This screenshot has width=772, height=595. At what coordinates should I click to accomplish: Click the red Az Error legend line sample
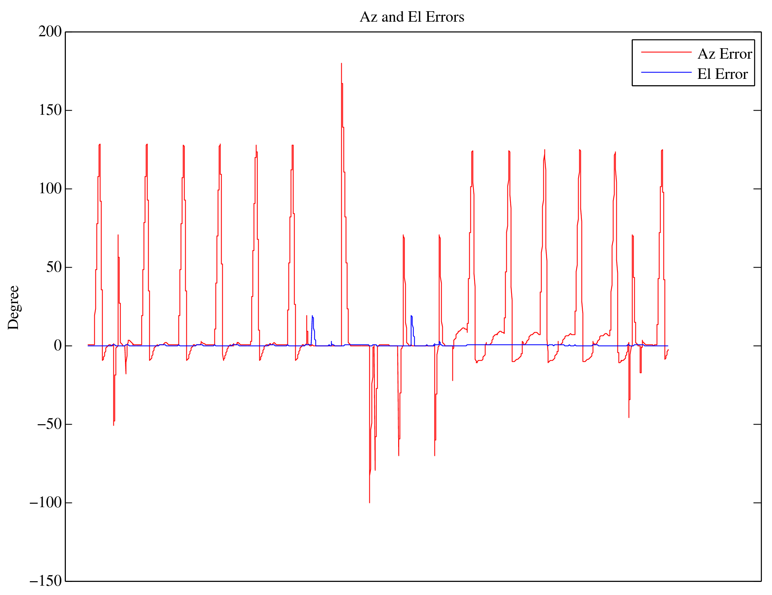[x=666, y=52]
